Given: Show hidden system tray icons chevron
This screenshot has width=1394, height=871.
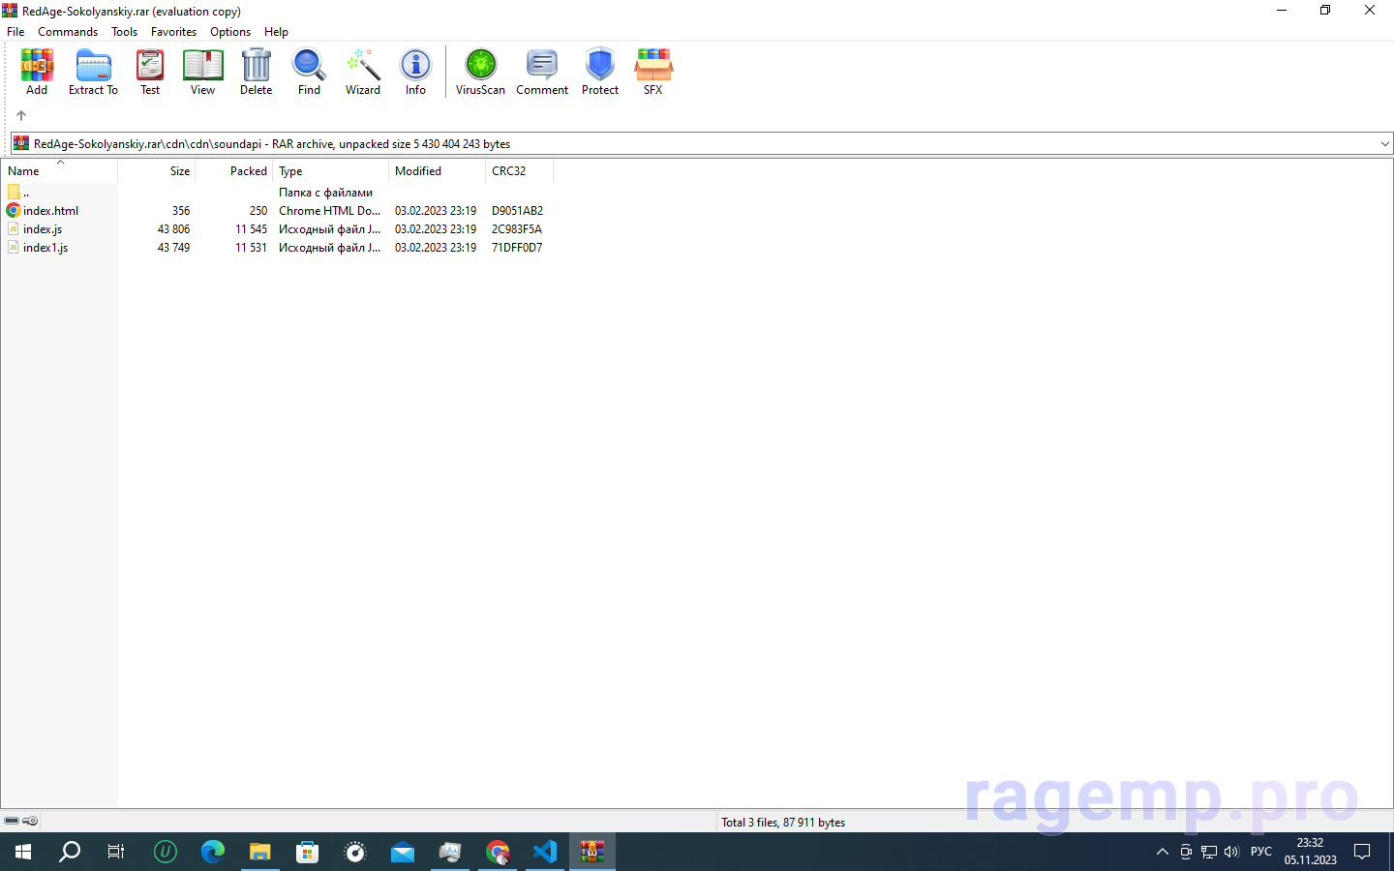Looking at the screenshot, I should [1163, 852].
